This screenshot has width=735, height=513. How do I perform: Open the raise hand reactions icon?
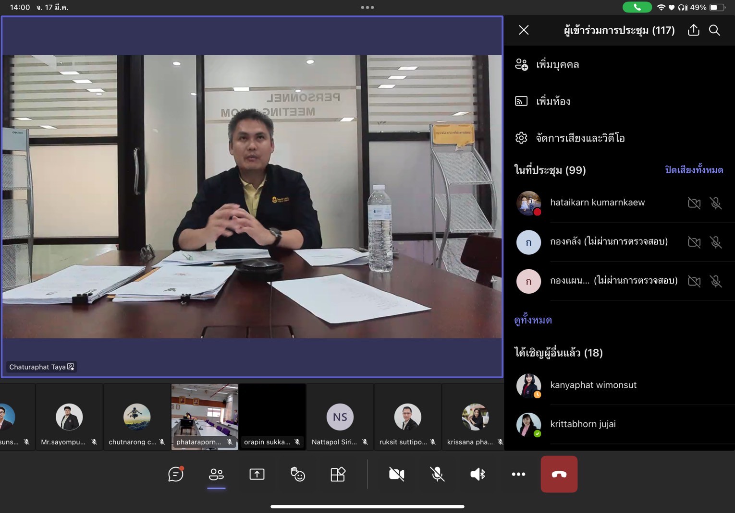pos(297,474)
